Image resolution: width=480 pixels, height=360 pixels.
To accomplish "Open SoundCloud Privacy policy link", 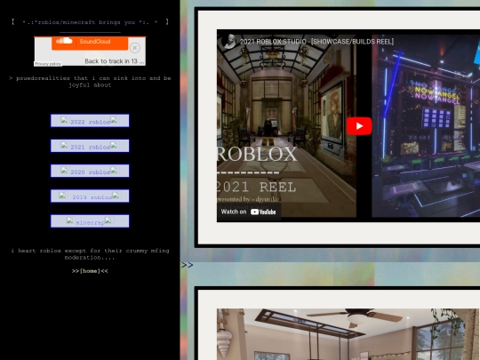I will pos(48,64).
